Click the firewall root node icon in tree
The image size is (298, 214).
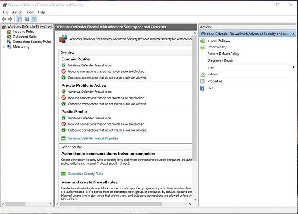[x=4, y=26]
